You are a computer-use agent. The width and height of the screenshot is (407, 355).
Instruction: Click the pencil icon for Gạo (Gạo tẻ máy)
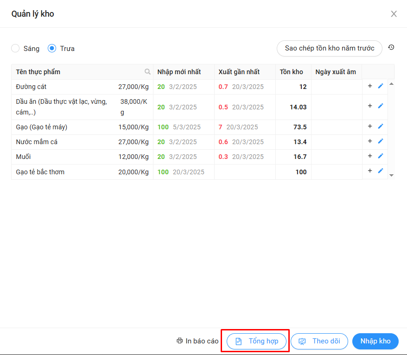[x=381, y=127]
